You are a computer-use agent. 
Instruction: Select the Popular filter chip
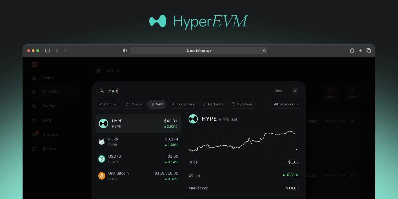pos(134,104)
